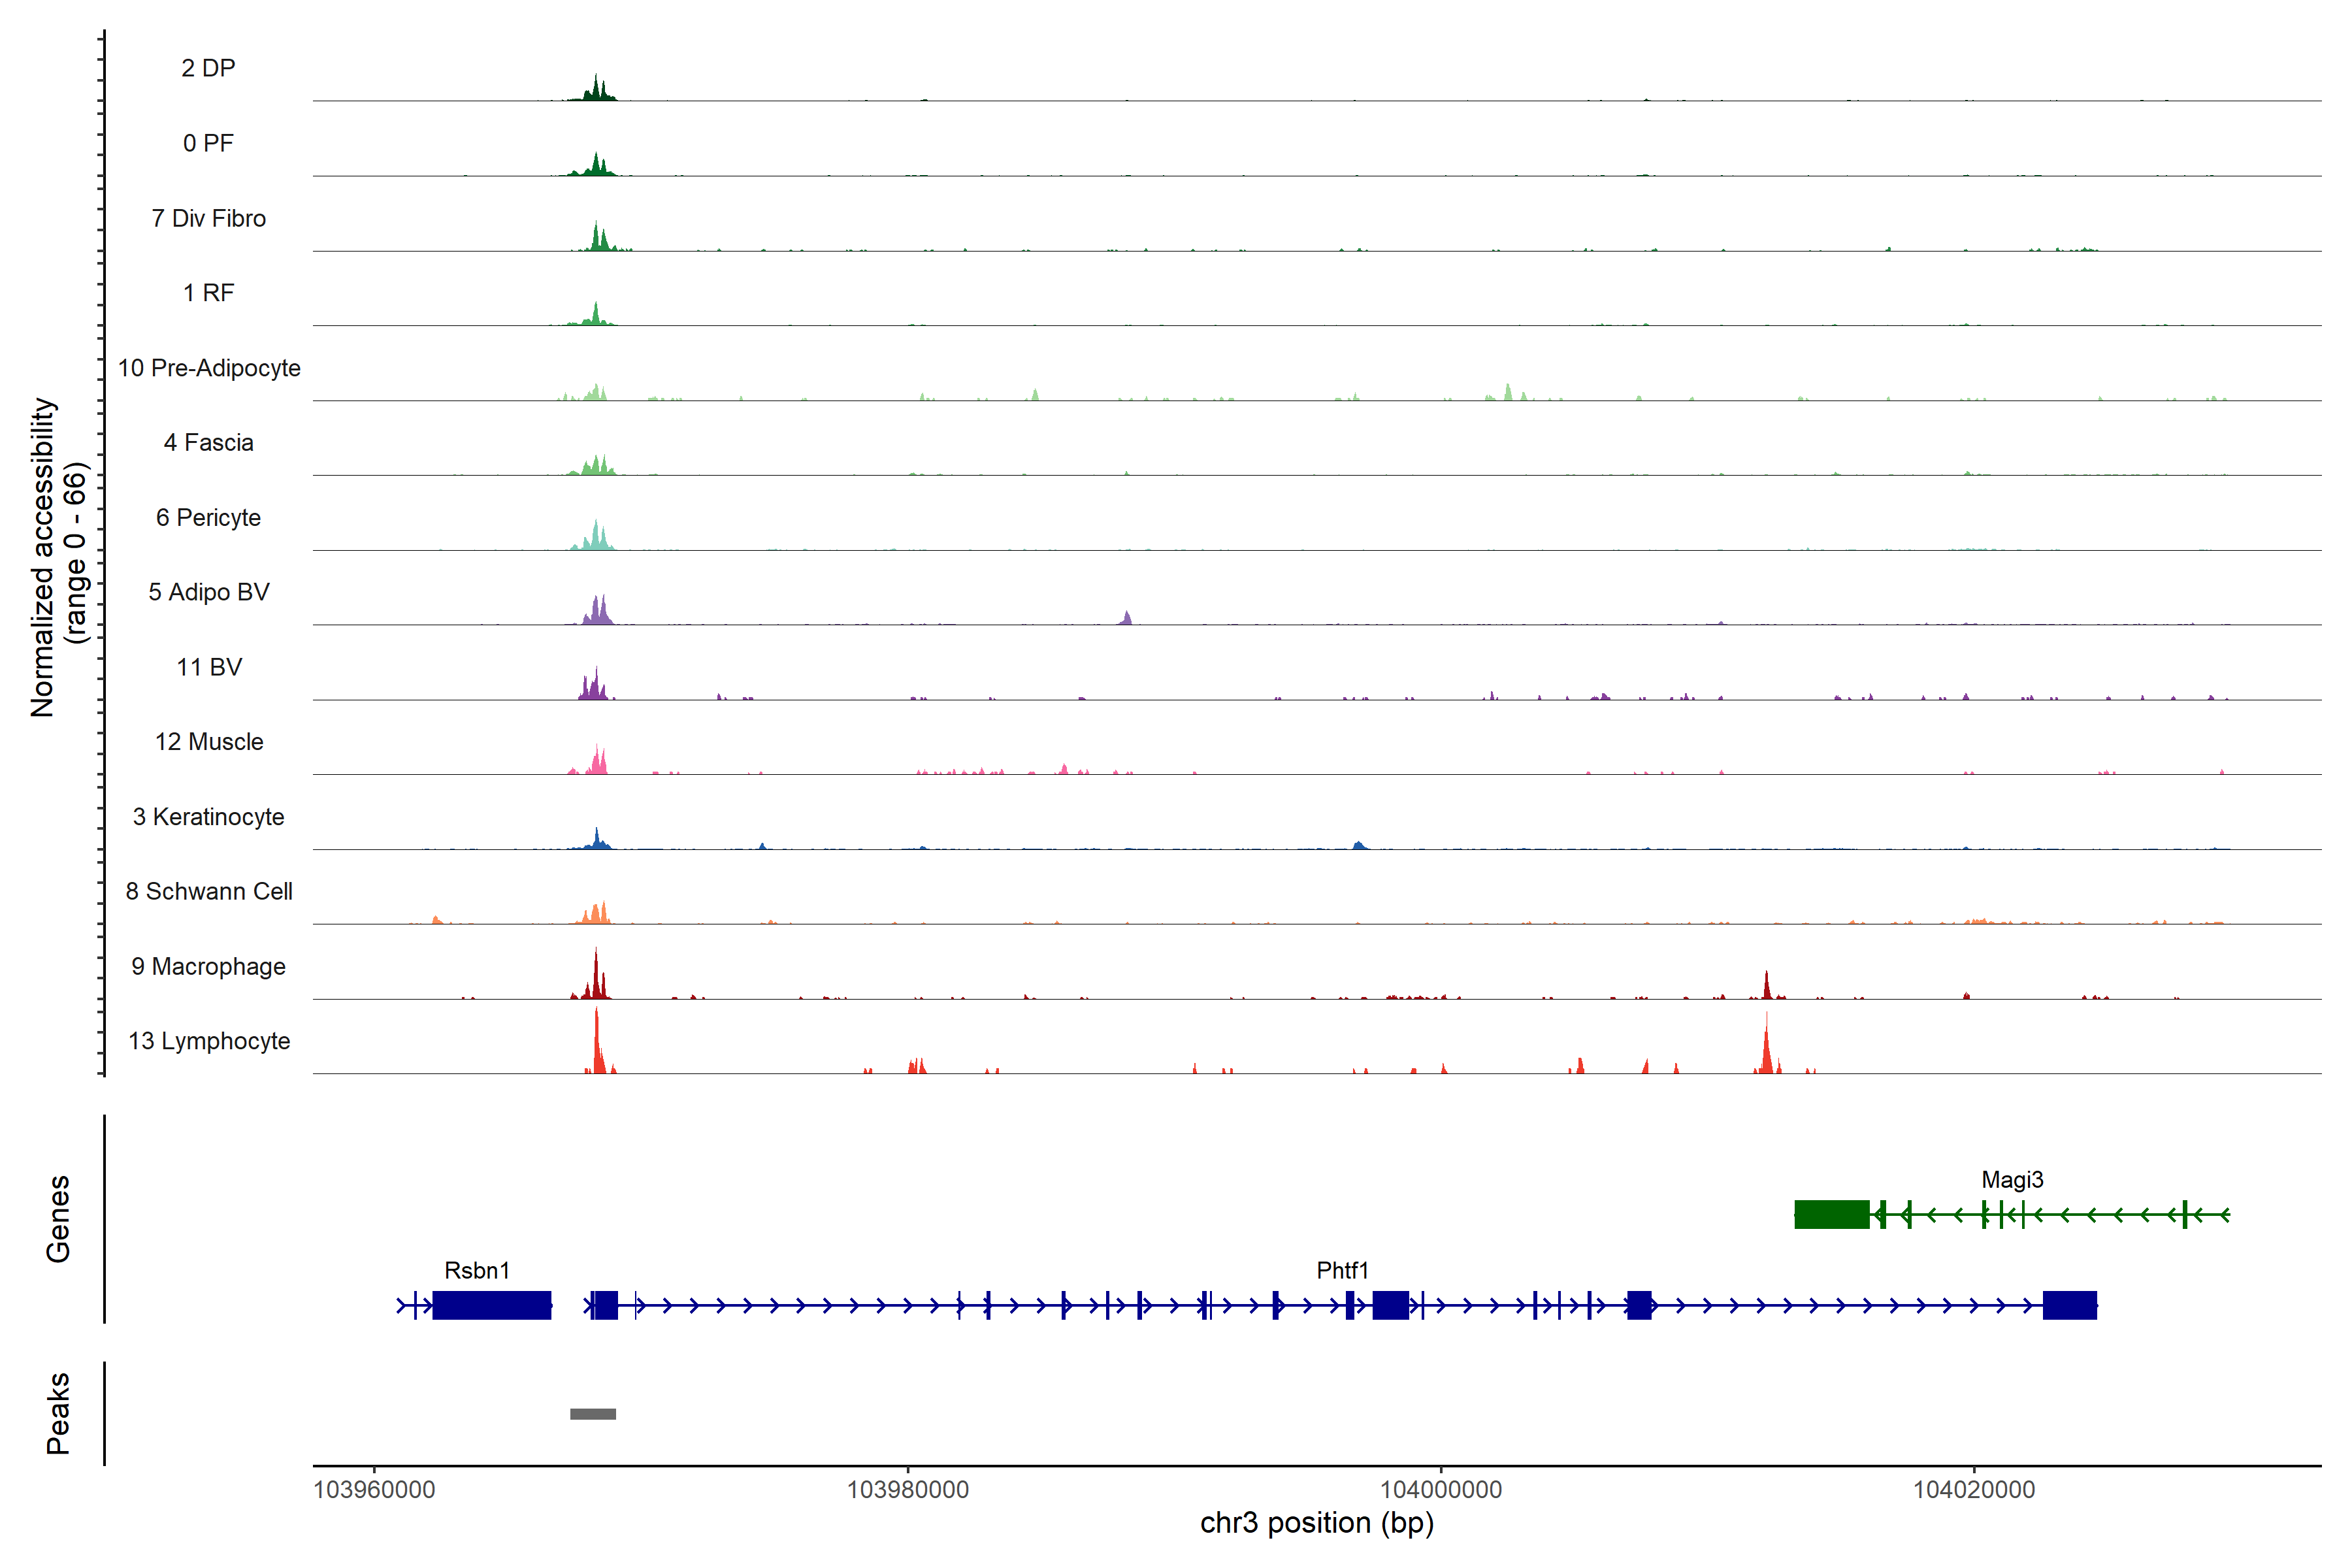Click the large green Magi3 exon block

click(x=1831, y=1214)
